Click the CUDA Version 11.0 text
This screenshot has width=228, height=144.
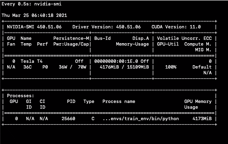click(x=176, y=27)
